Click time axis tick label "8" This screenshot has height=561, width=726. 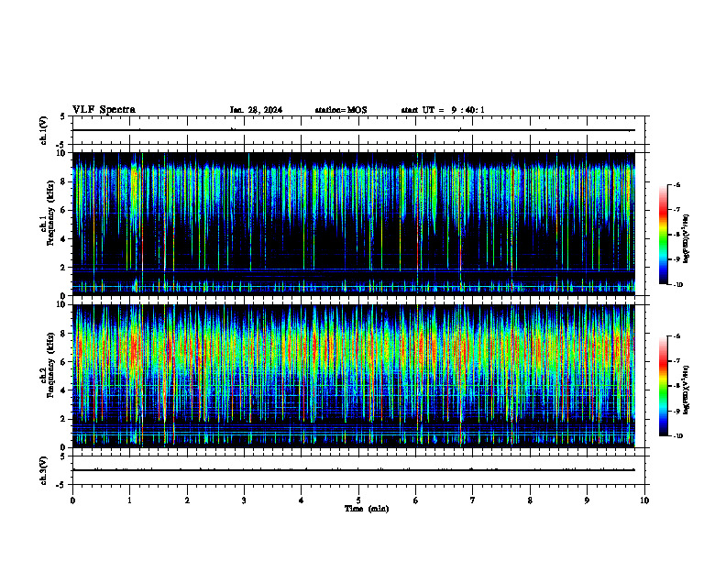530,500
